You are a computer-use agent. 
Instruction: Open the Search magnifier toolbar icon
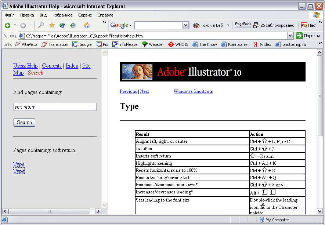pos(41,25)
